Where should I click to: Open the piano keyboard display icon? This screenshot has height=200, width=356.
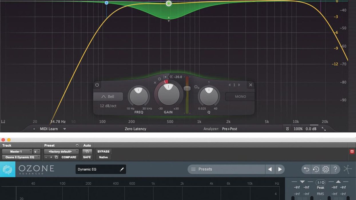[x=3, y=122]
